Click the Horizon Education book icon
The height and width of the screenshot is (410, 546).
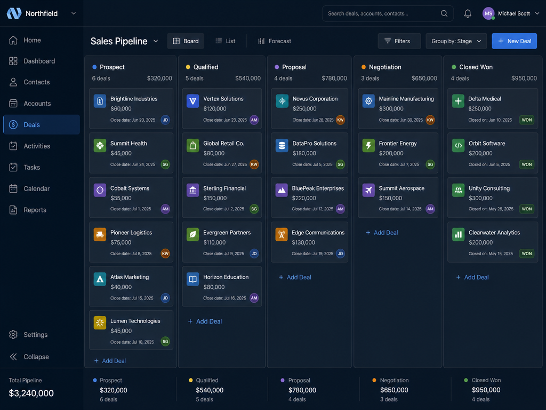point(192,279)
